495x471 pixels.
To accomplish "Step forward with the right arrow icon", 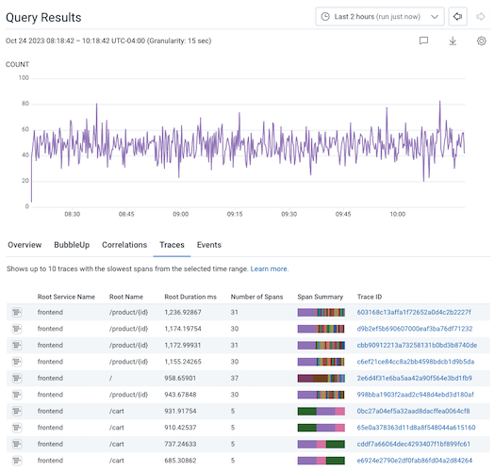I will (x=481, y=16).
